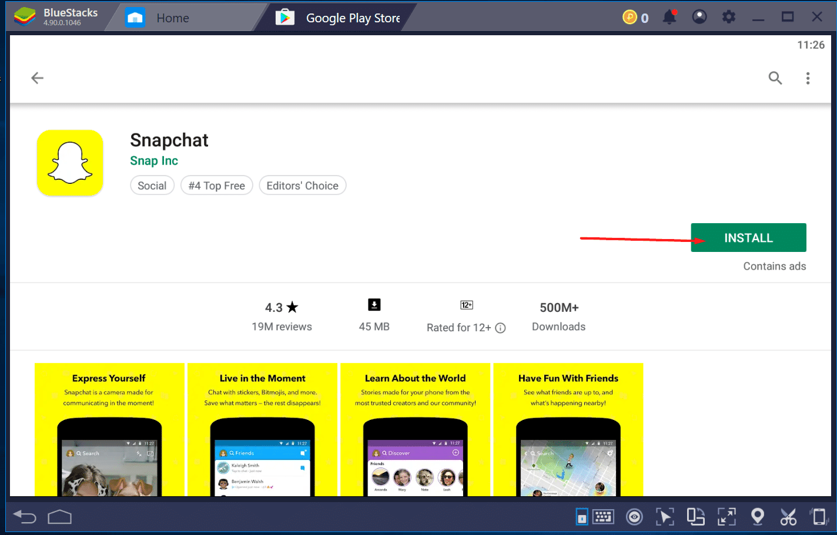View the 4.3 star rating

point(282,307)
